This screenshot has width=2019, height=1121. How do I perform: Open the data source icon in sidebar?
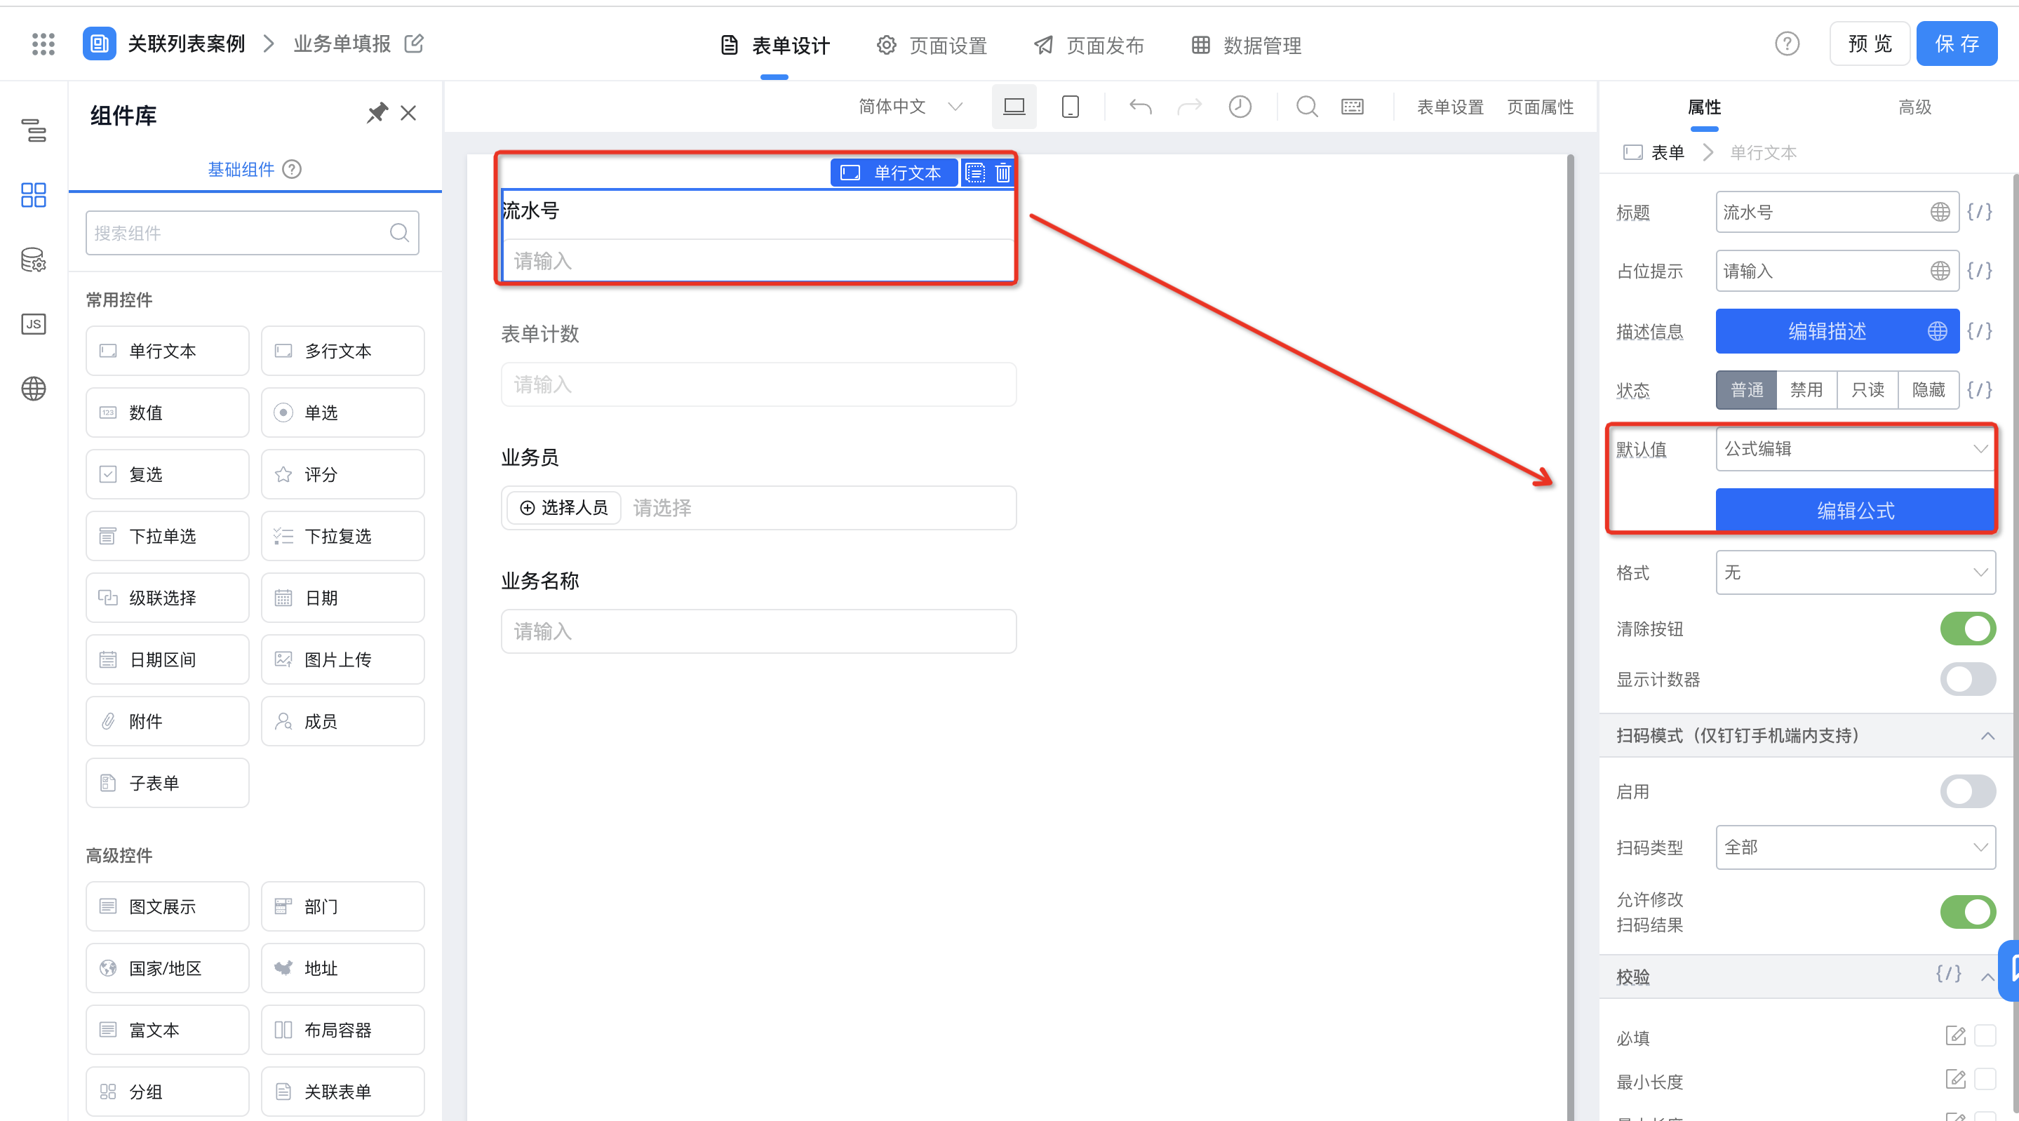(x=34, y=260)
